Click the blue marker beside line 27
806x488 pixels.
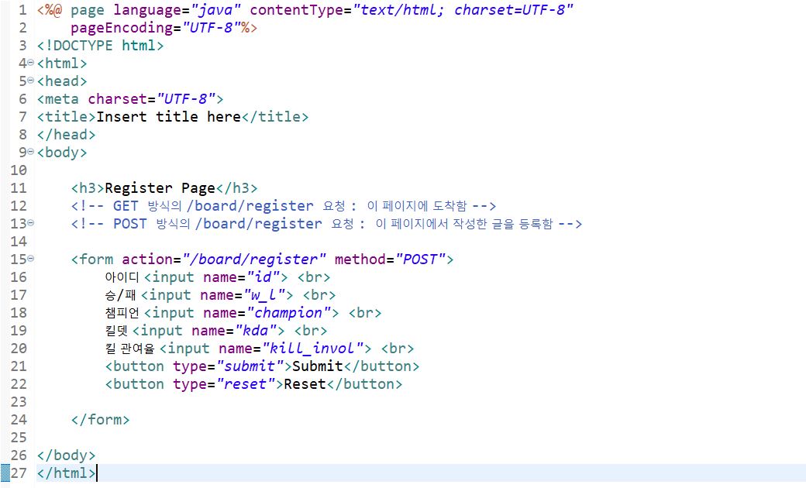pyautogui.click(x=5, y=473)
